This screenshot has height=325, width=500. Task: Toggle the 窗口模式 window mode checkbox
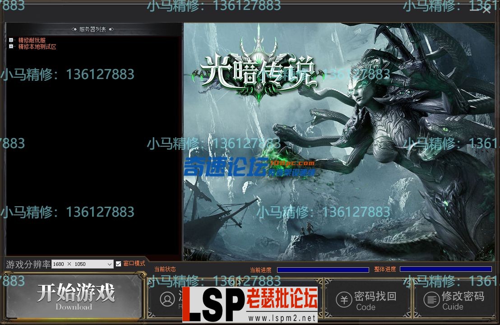pyautogui.click(x=119, y=264)
